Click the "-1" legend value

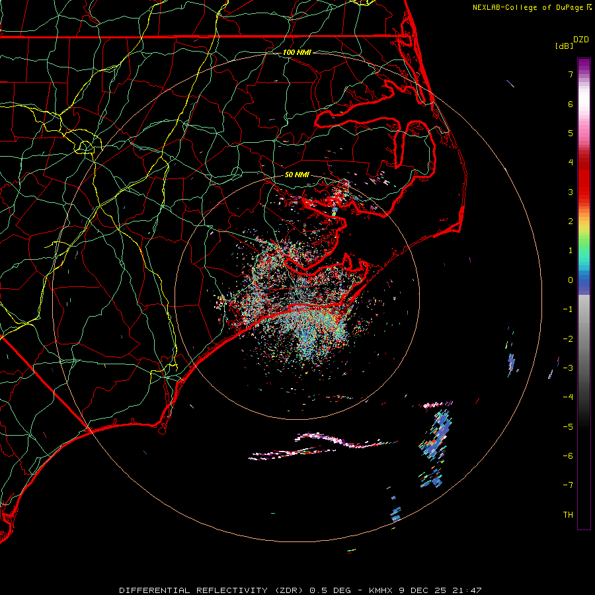pos(568,309)
